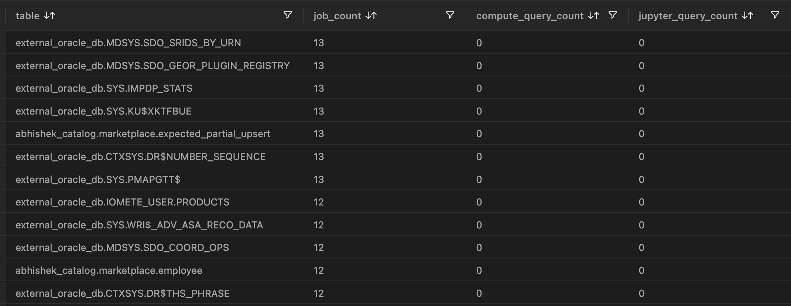Screen dimensions: 791x306
Task: Select the SDO_GEOR_PLUGIN_REGISTRY table cell
Action: pos(153,66)
